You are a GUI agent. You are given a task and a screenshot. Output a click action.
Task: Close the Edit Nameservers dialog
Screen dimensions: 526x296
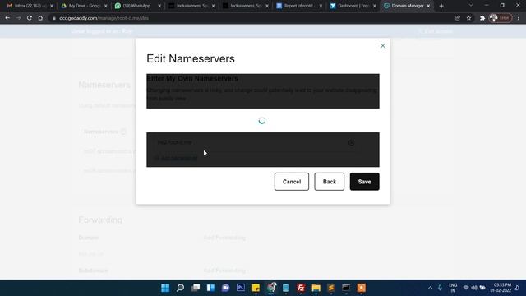pyautogui.click(x=382, y=46)
